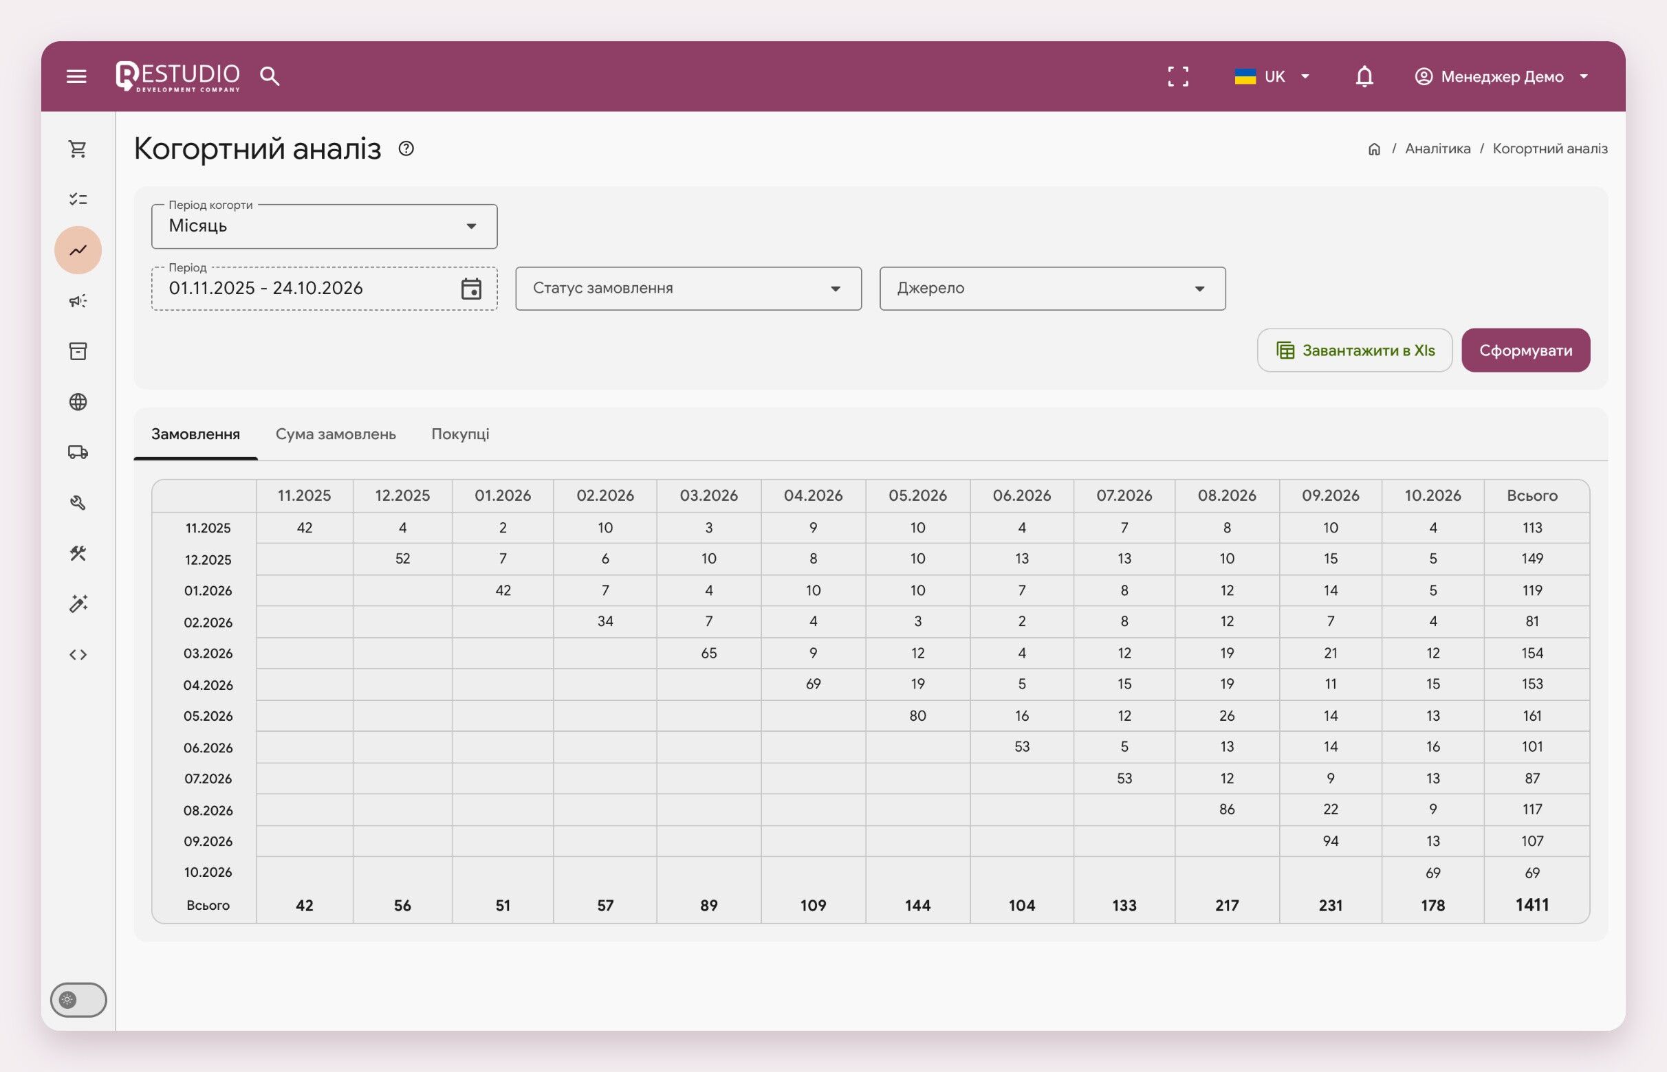Click the cell with value 94
1667x1072 pixels.
pyautogui.click(x=1330, y=841)
